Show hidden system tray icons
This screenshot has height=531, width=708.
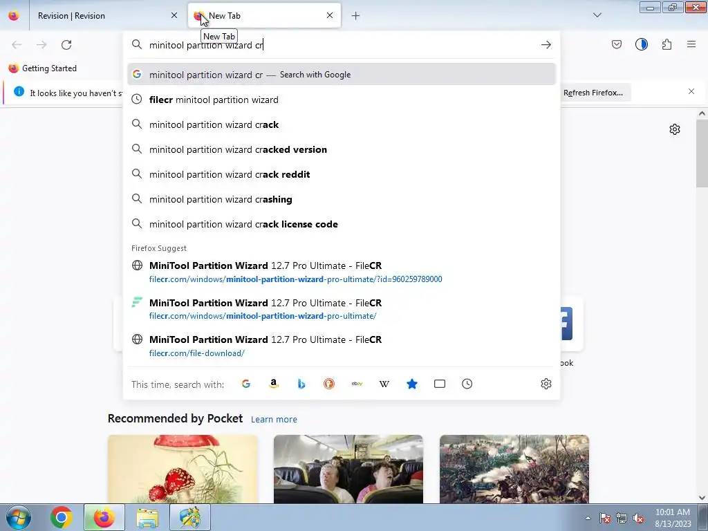[x=588, y=519]
